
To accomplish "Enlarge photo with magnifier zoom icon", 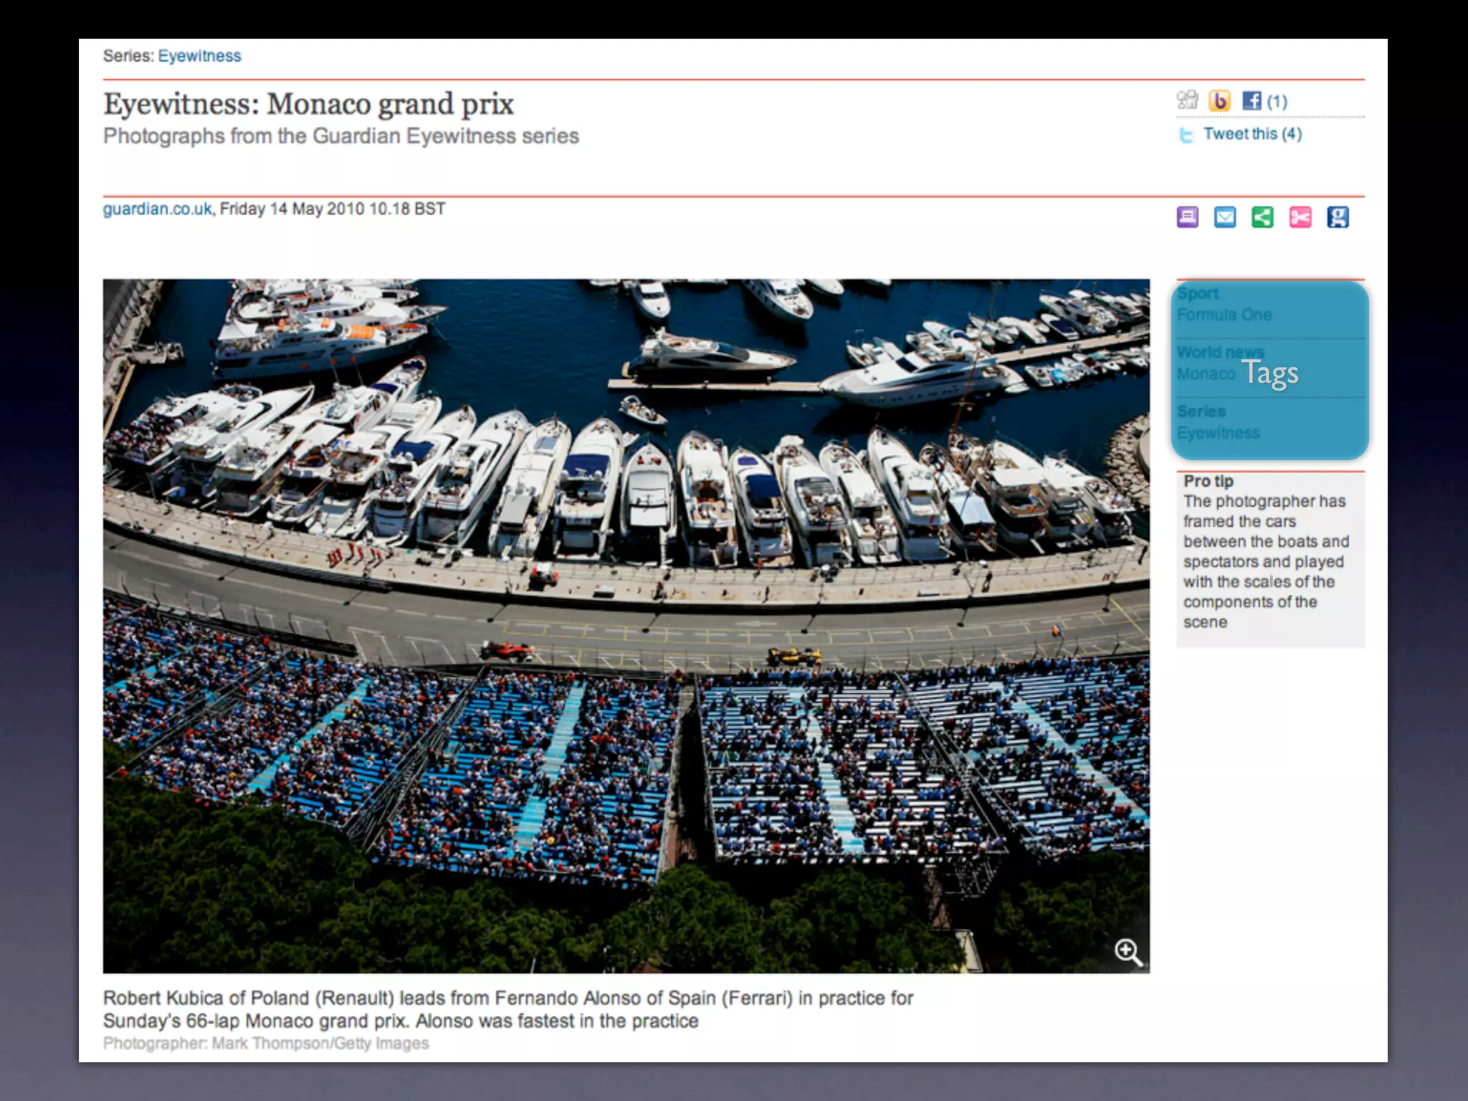I will click(x=1128, y=952).
